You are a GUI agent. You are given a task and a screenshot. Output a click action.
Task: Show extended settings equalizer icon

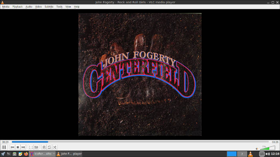36,147
